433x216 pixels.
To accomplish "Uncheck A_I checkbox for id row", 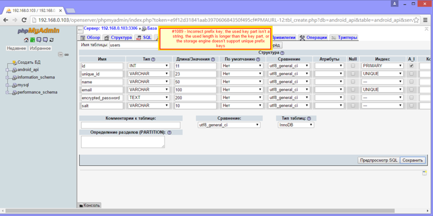I will [411, 66].
